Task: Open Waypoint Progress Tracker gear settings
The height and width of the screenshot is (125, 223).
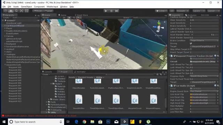Action: click(x=218, y=56)
